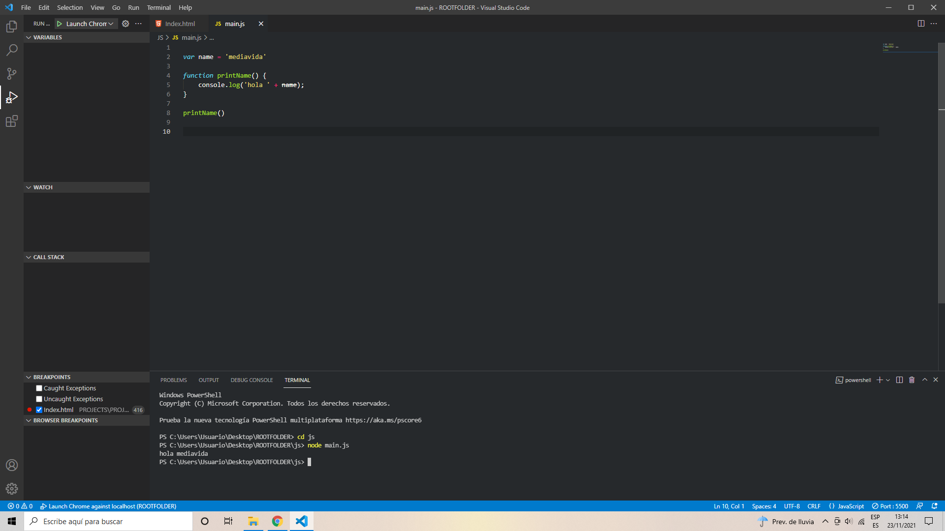Click the Start Debugging play icon

60,24
